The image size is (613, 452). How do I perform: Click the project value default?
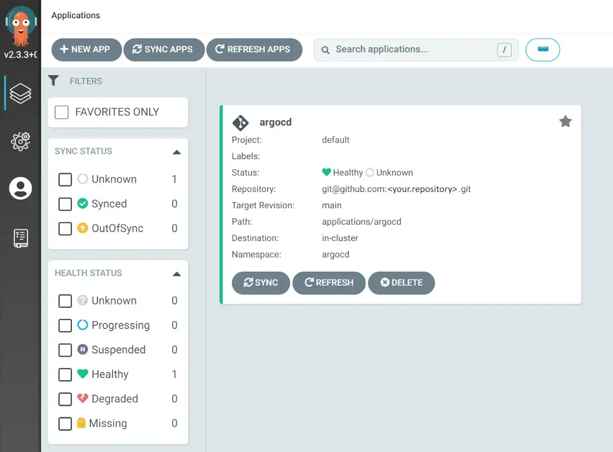click(x=335, y=140)
